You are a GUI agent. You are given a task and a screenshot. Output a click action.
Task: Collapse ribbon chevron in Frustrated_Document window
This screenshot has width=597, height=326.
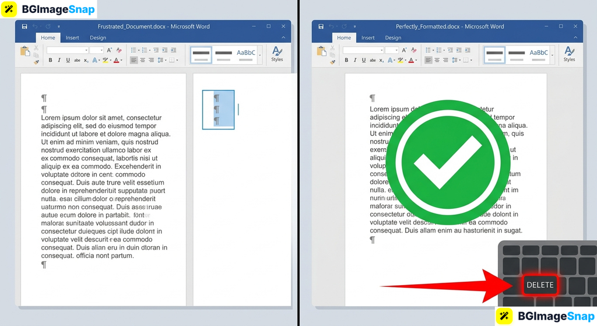tap(283, 38)
